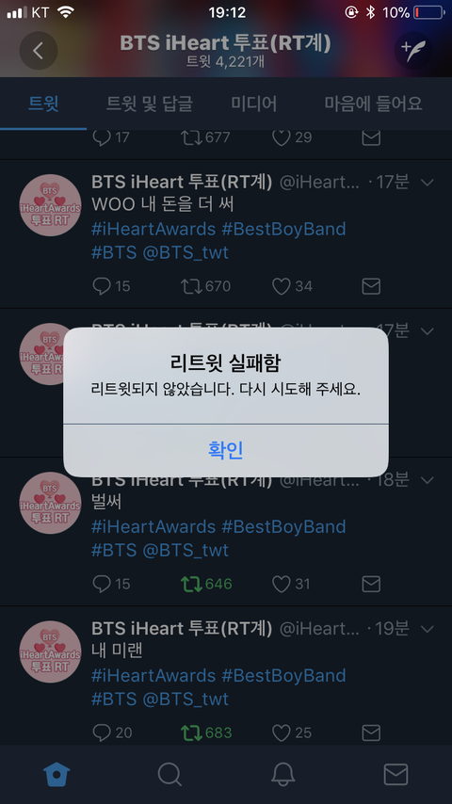The width and height of the screenshot is (452, 804).
Task: Expand options chevron on '내 미랜' tweet
Action: pos(427,628)
